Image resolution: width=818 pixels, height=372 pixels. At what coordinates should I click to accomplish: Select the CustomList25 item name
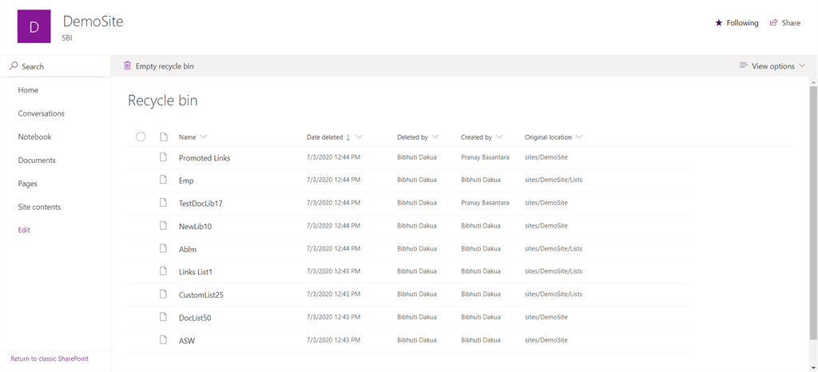(201, 295)
